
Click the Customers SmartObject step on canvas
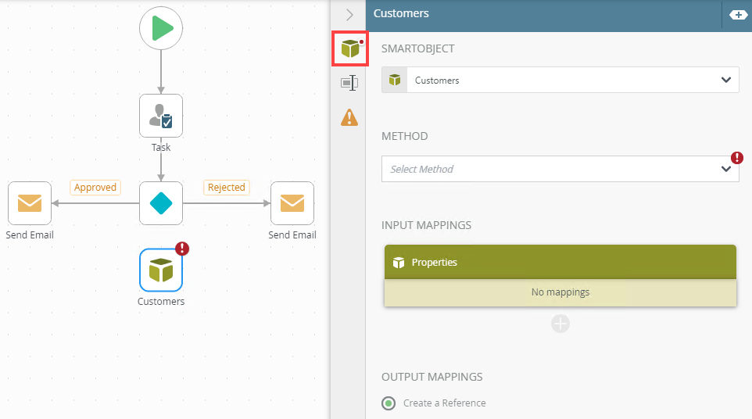161,270
